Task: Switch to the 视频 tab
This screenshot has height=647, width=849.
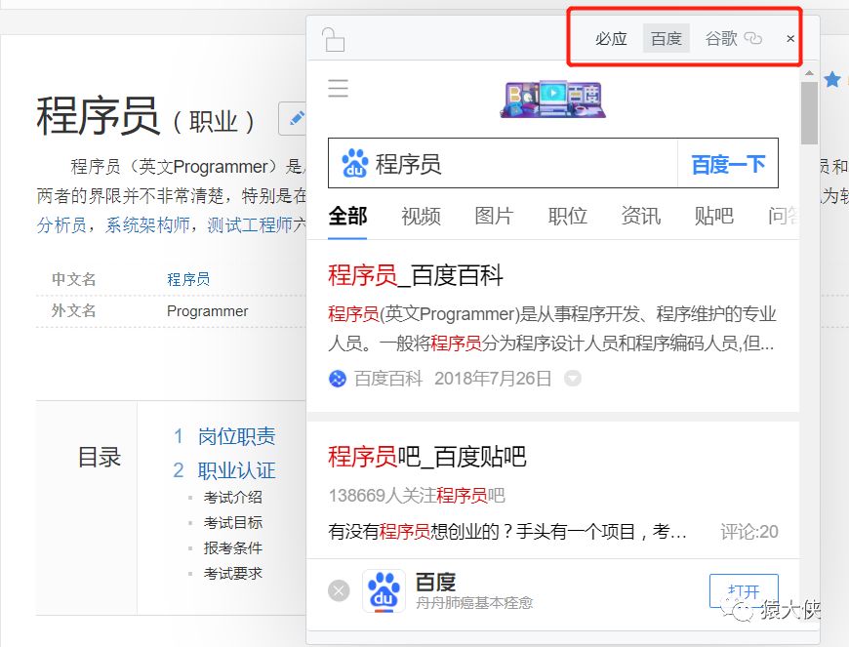Action: pos(421,217)
